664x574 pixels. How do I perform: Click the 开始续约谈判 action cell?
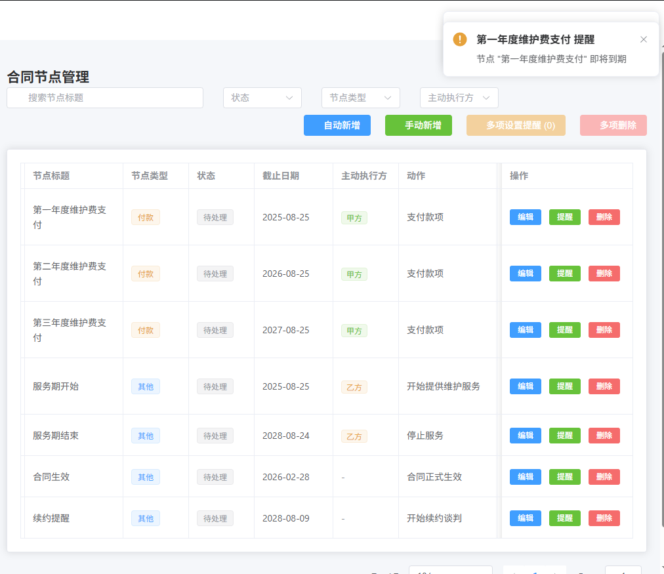point(434,518)
